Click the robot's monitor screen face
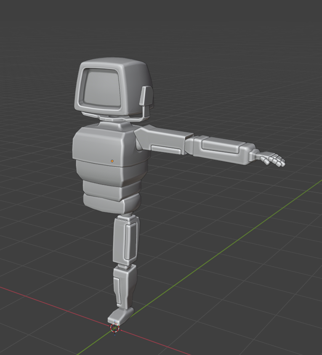Viewport: 322px width, 355px height. point(103,89)
